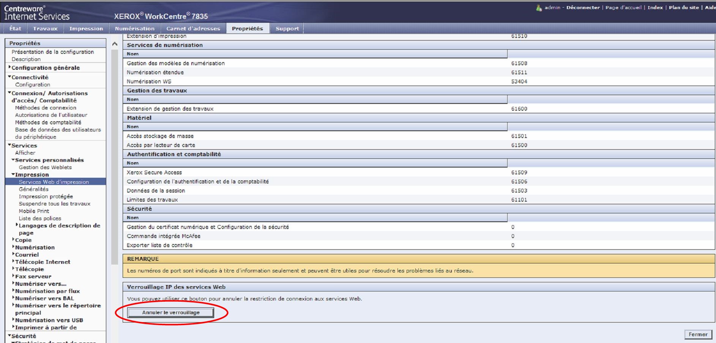Click the admin user icon
This screenshot has width=716, height=343.
[x=539, y=8]
